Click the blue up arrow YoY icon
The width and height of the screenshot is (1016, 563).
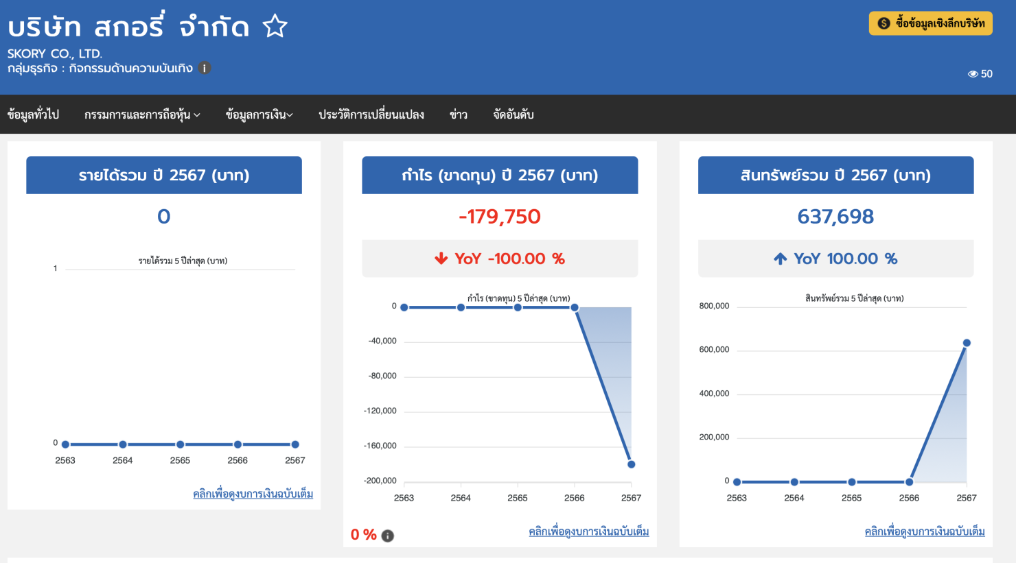click(x=780, y=259)
